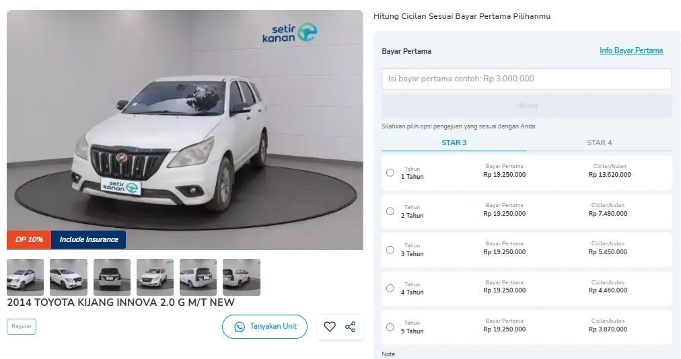Open the first car thumbnail
681x359 pixels.
point(26,277)
